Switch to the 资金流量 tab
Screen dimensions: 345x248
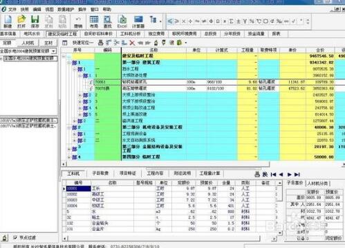click(x=256, y=34)
